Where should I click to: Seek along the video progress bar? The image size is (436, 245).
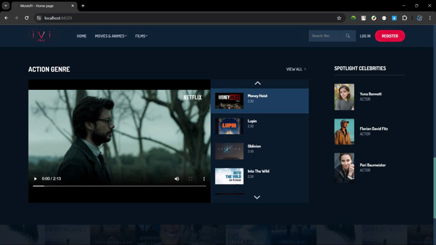point(120,186)
